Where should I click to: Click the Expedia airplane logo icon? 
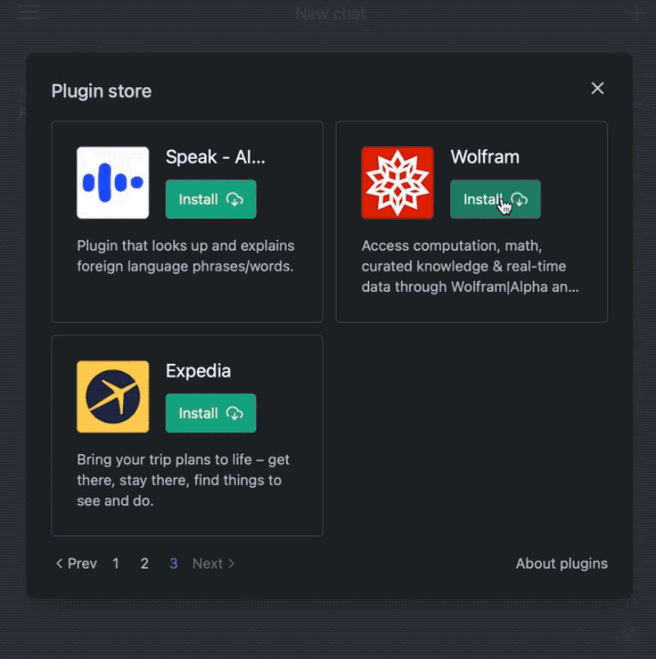[113, 397]
